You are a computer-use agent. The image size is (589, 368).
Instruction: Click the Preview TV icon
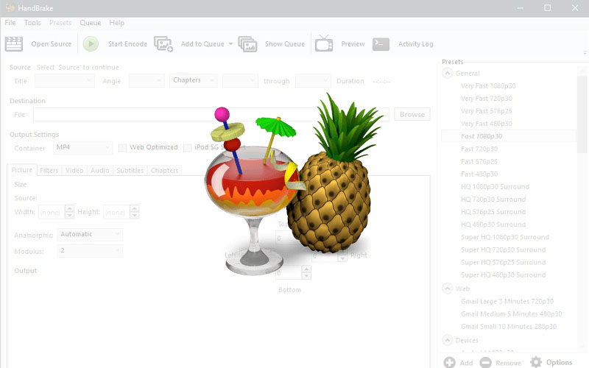(324, 43)
